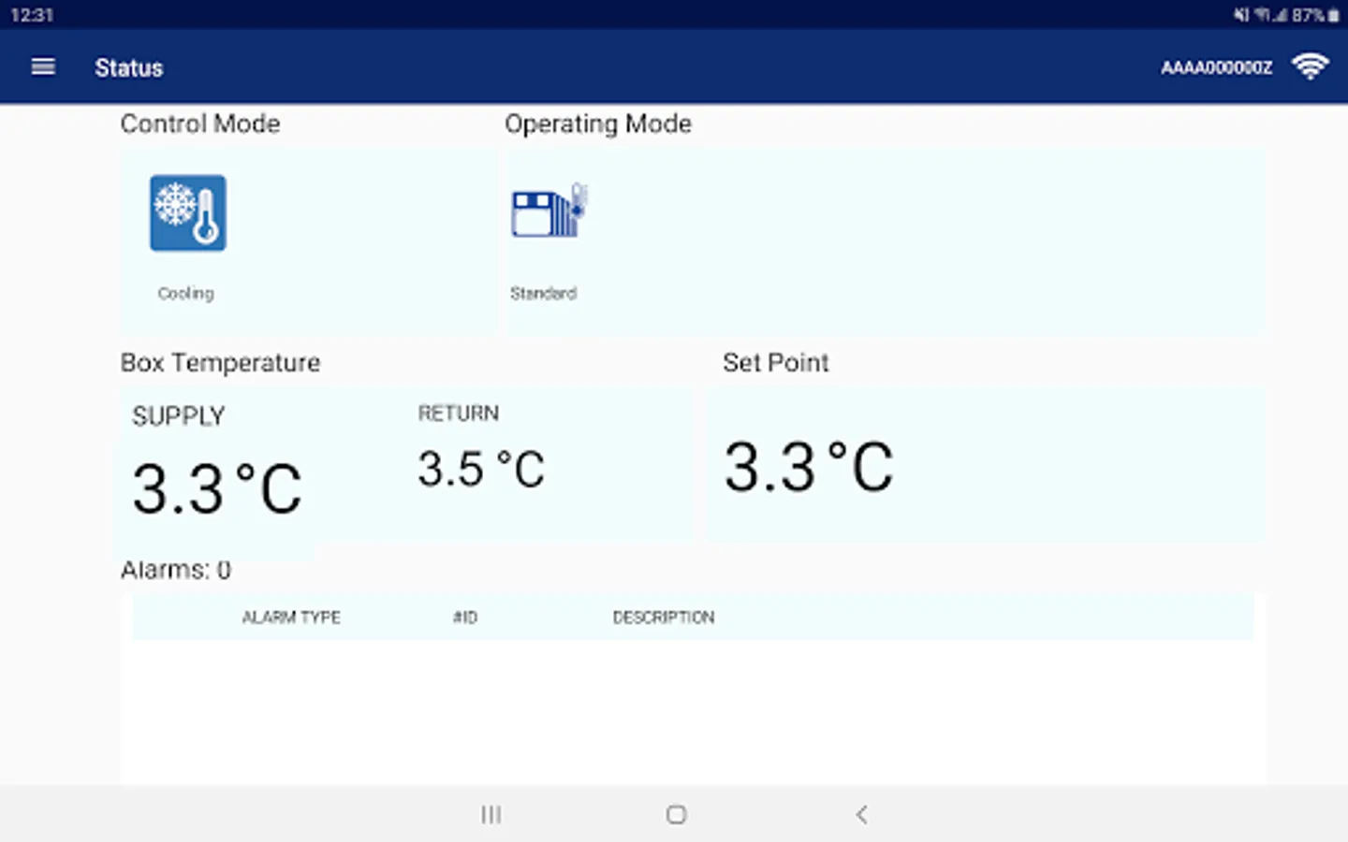Viewport: 1348px width, 842px height.
Task: Select the Standard operating mode icon
Action: click(x=549, y=210)
